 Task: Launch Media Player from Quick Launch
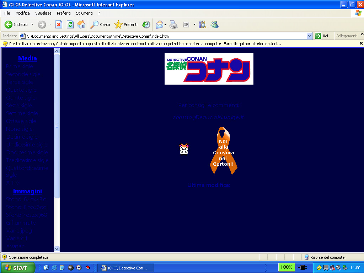[x=79, y=268]
